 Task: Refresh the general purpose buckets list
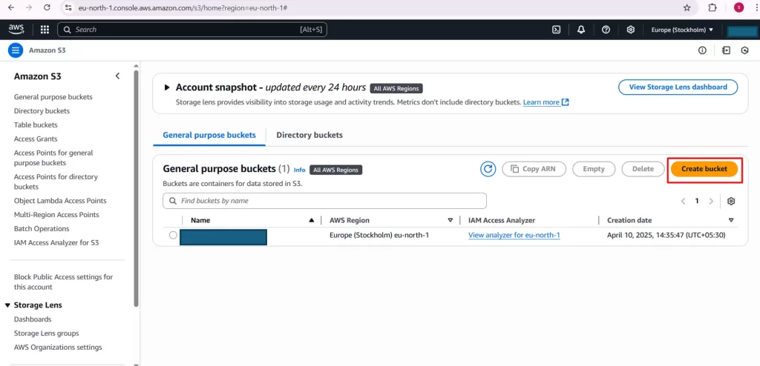(x=488, y=169)
